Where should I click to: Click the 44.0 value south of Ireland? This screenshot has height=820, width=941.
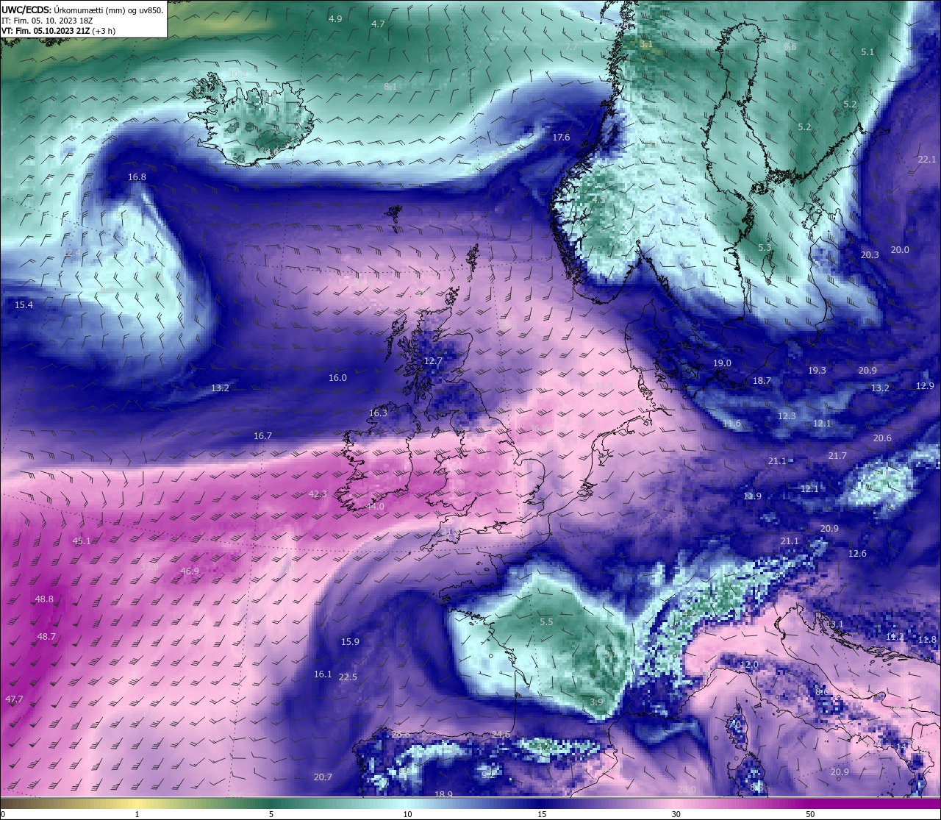374,506
